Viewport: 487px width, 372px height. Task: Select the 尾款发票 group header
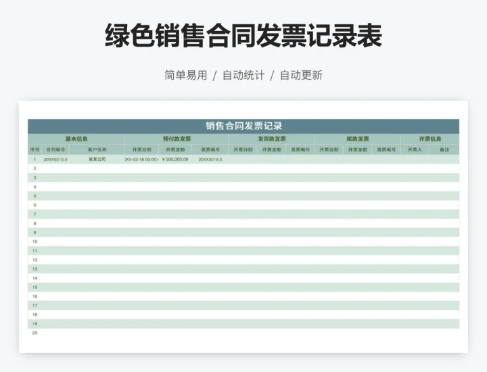tap(358, 139)
